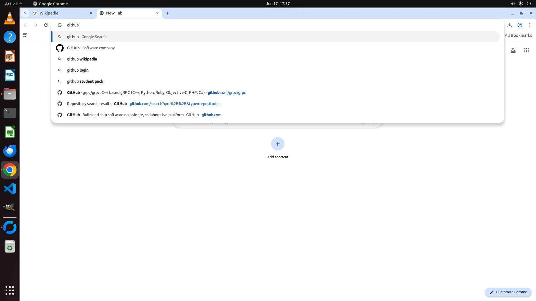Select 'github - Google Search' suggestion
The height and width of the screenshot is (301, 536).
[87, 37]
